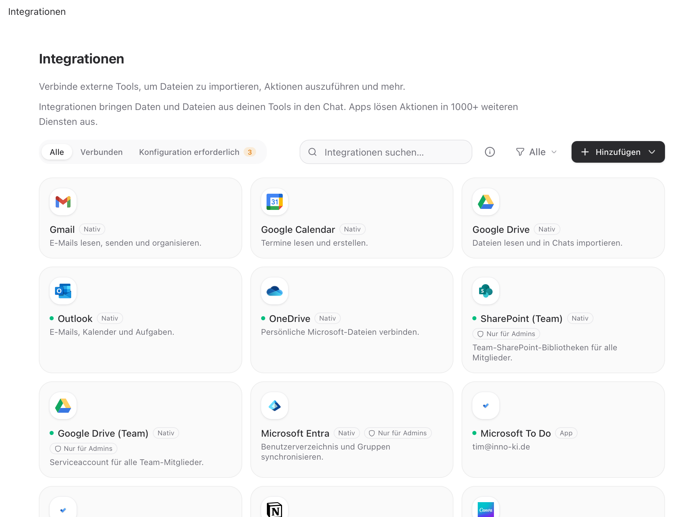Click the Google Drive (Team) icon
The width and height of the screenshot is (693, 517).
[63, 406]
